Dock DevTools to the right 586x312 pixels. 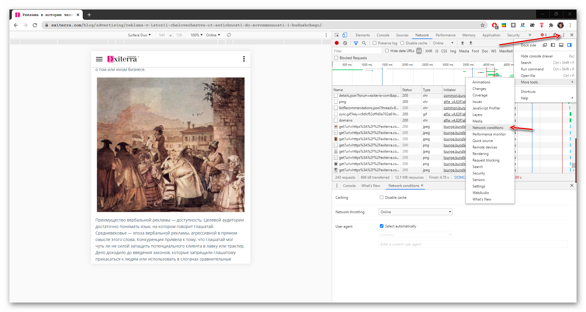point(569,45)
